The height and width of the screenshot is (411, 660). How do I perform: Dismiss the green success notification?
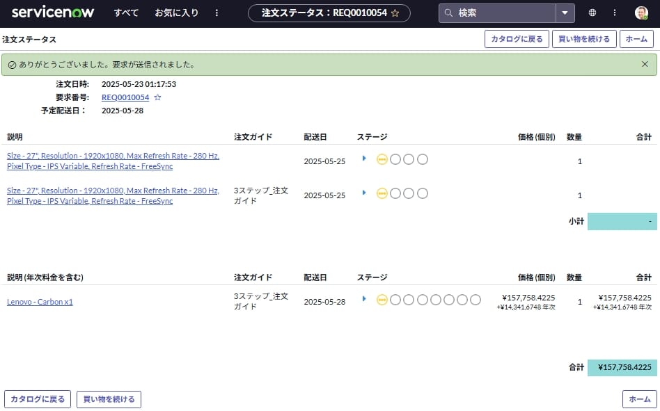pyautogui.click(x=645, y=64)
